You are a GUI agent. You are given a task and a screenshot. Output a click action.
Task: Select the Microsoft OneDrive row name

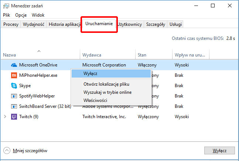[x=38, y=65]
